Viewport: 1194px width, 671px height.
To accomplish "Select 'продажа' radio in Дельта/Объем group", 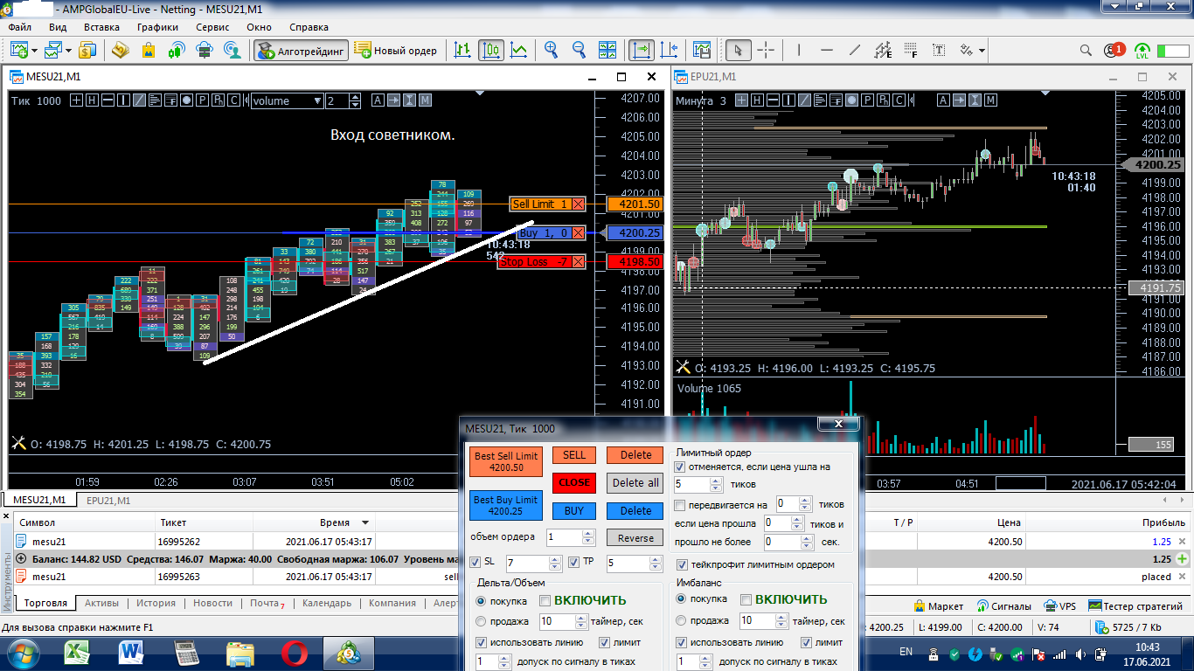I will tap(481, 621).
